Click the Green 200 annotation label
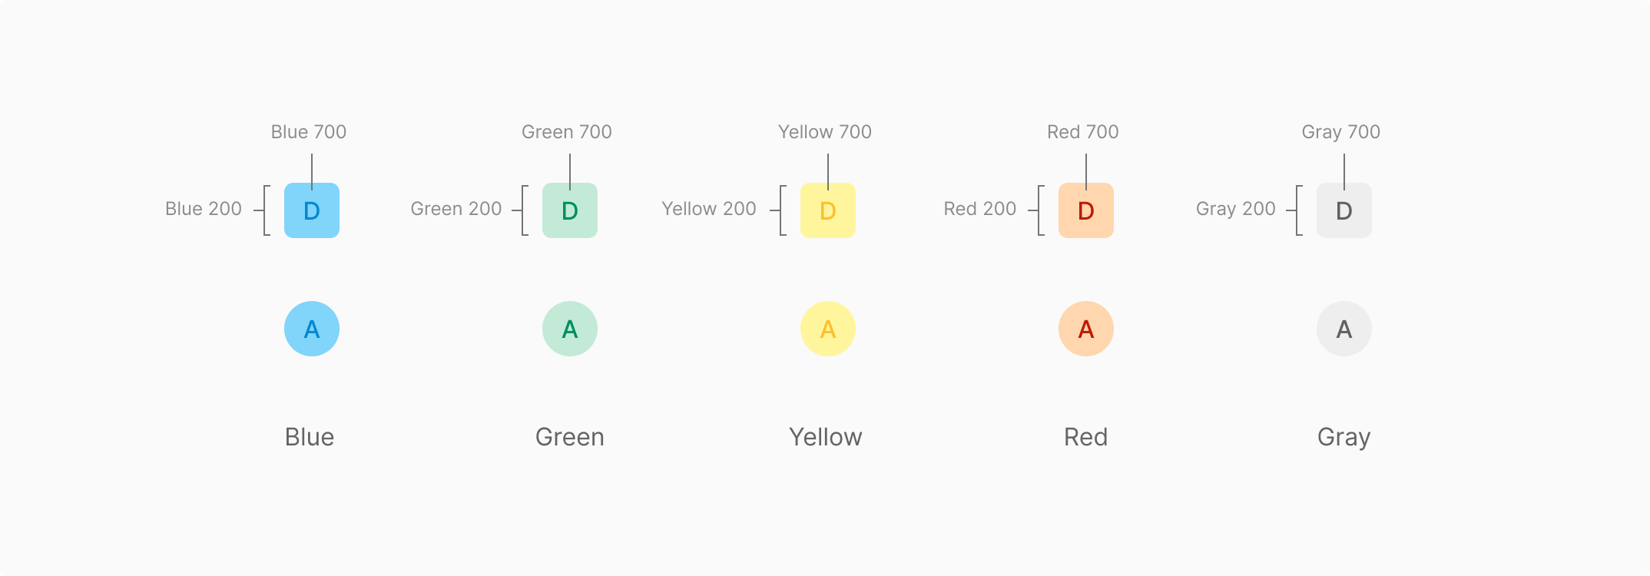This screenshot has width=1650, height=576. [x=456, y=209]
